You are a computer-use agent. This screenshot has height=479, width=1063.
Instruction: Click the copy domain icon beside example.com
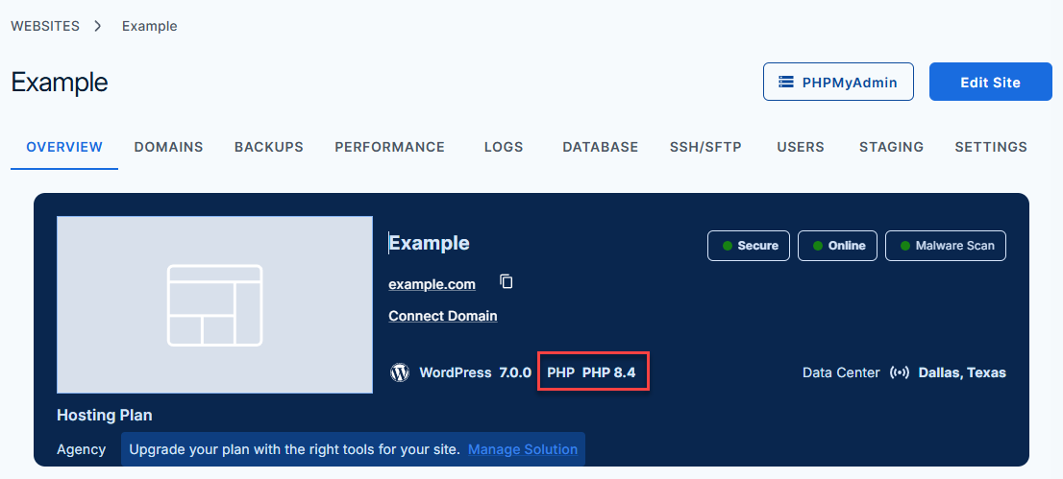(x=506, y=282)
